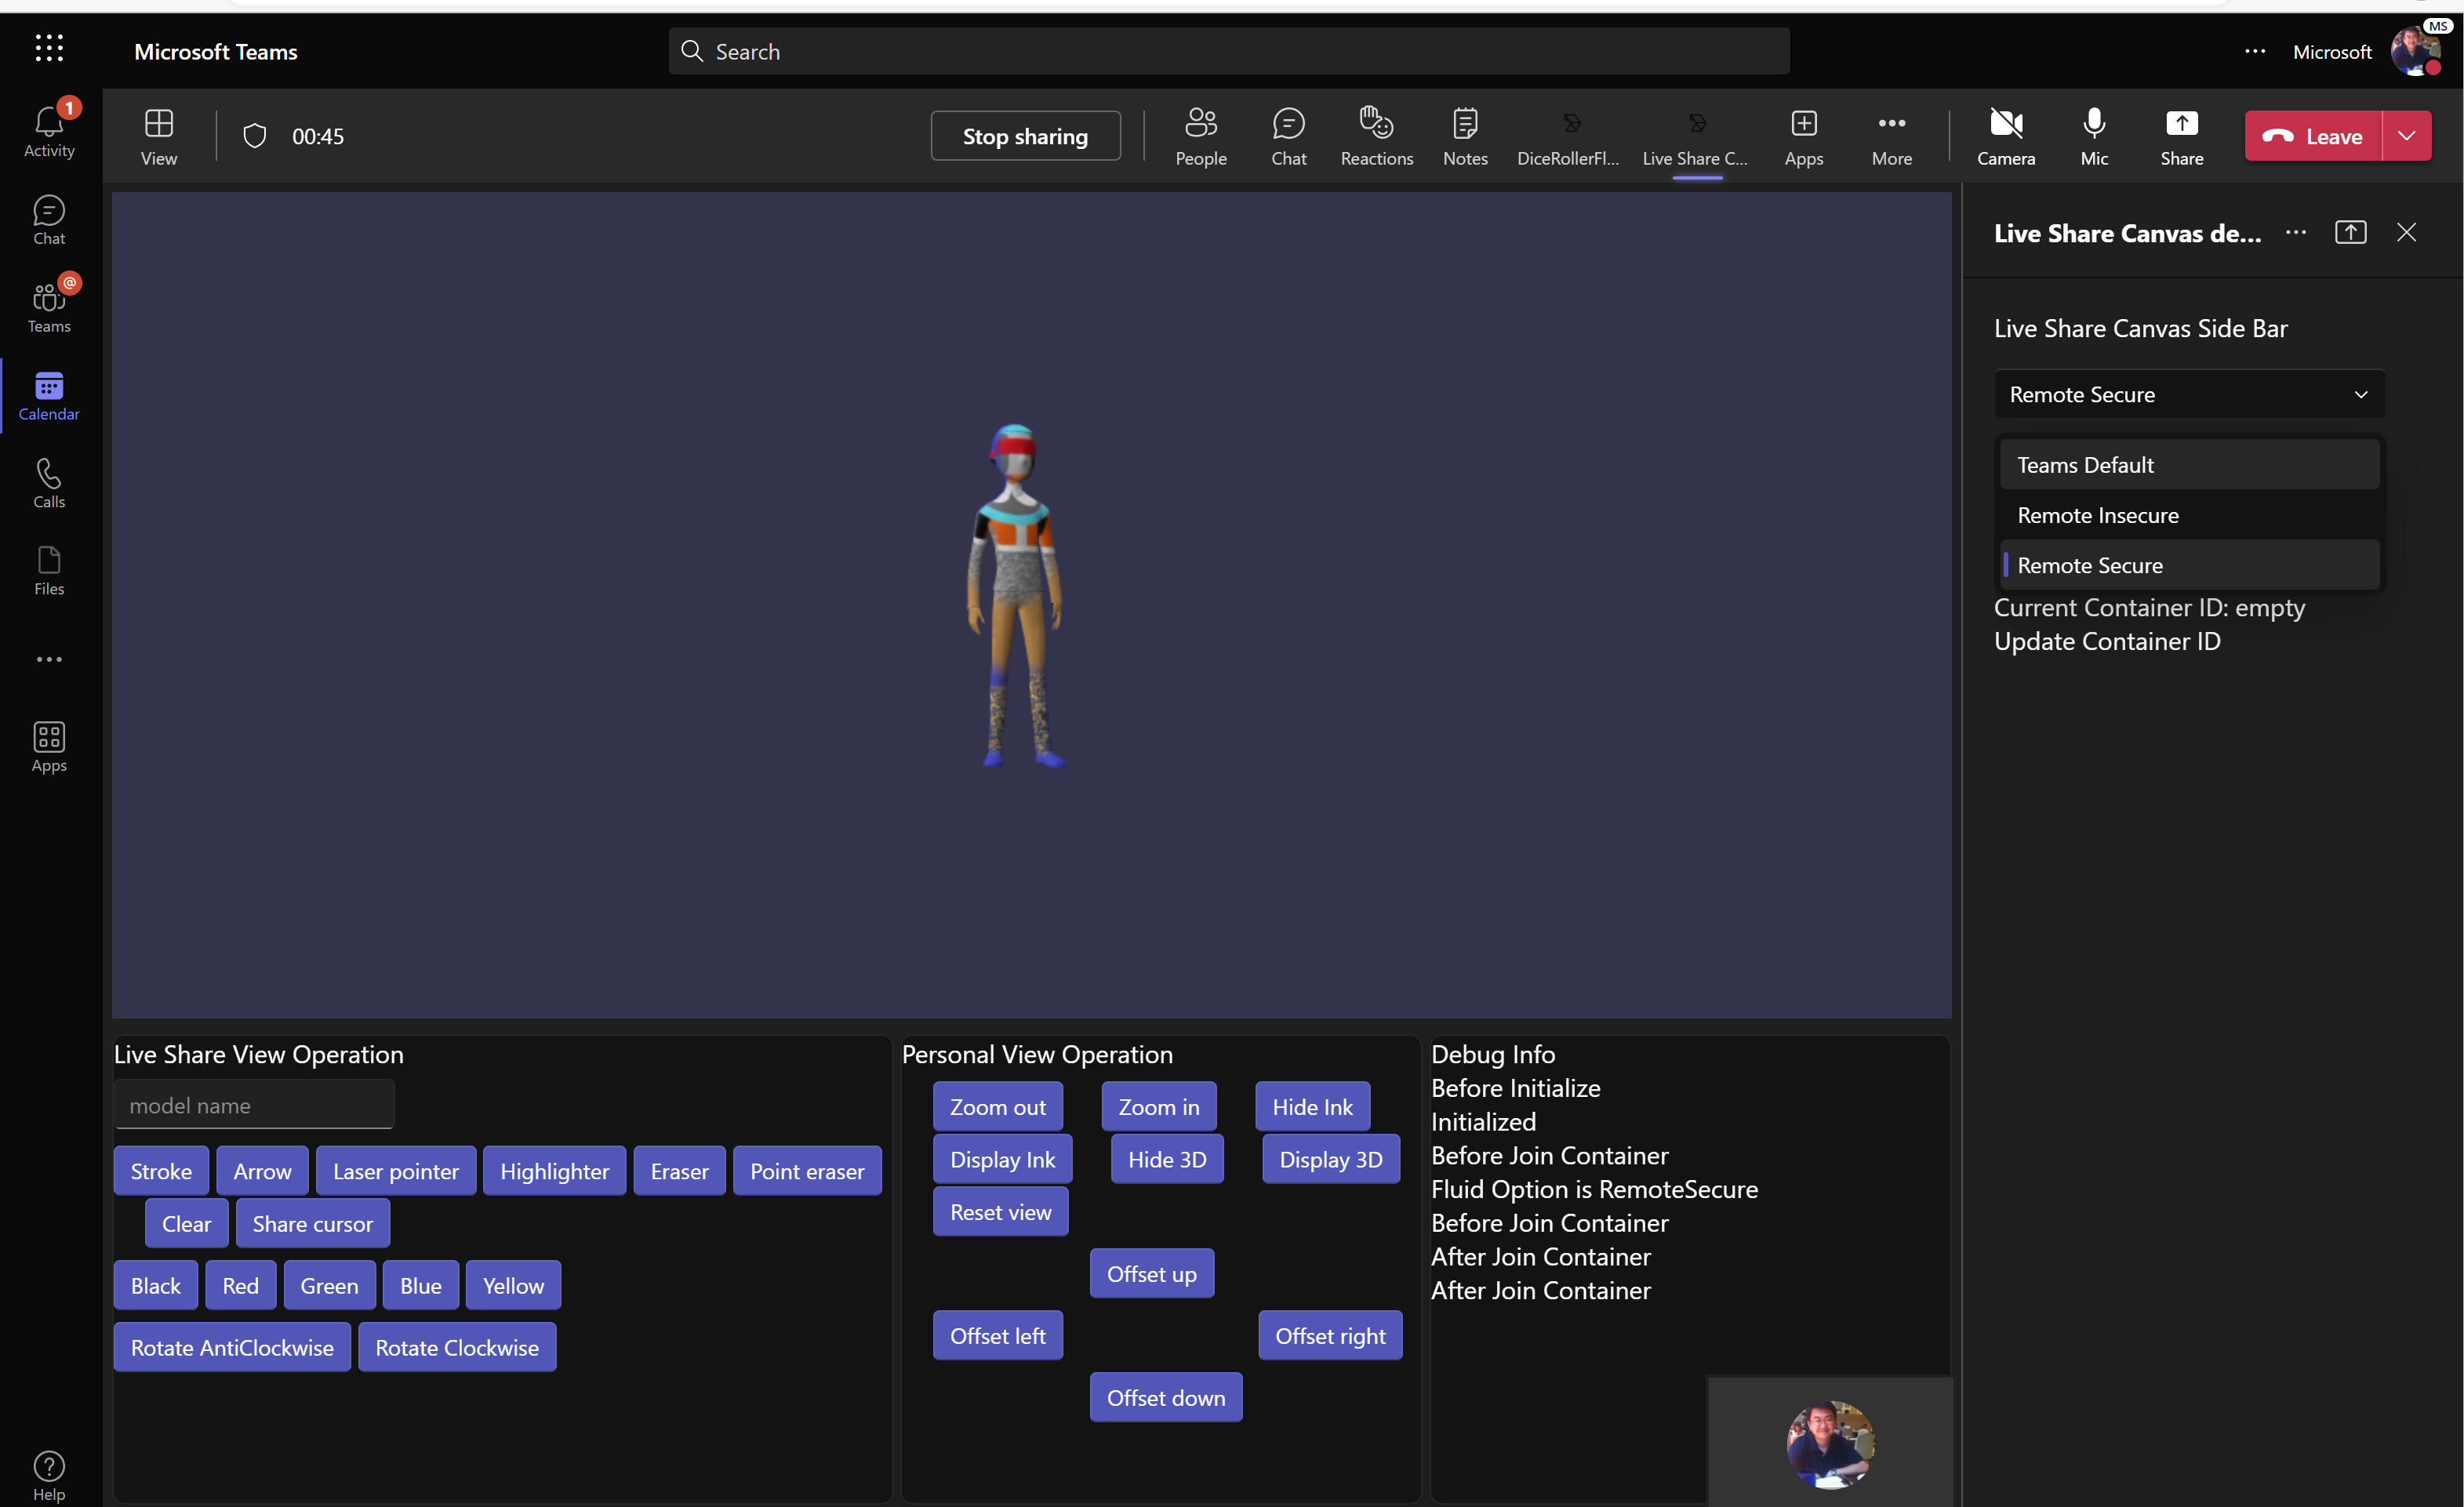Click the Search box
Screen dimensions: 2464x1507
[1229, 51]
